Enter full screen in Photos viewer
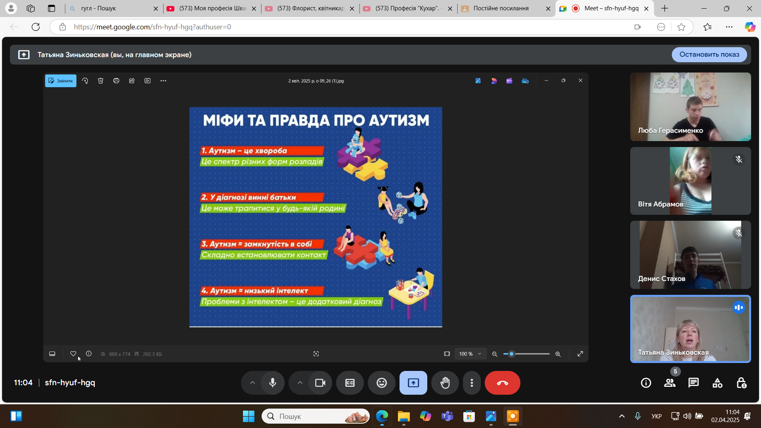The width and height of the screenshot is (761, 428). tap(580, 354)
